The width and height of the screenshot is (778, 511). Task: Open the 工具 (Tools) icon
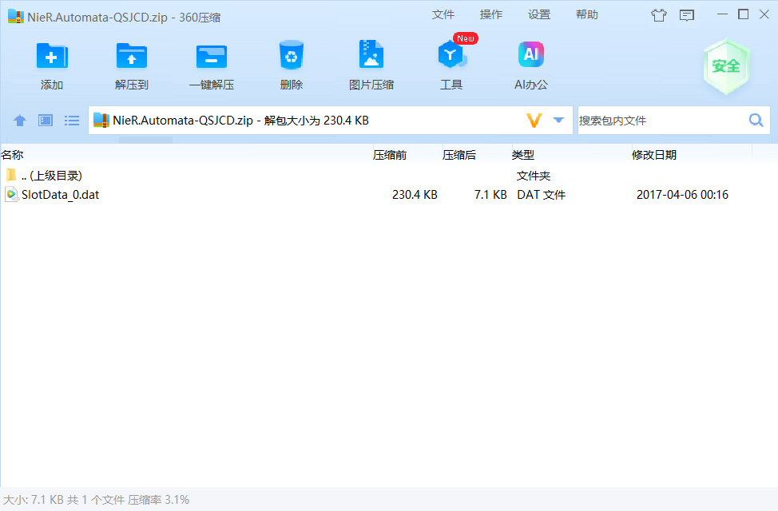click(x=451, y=54)
